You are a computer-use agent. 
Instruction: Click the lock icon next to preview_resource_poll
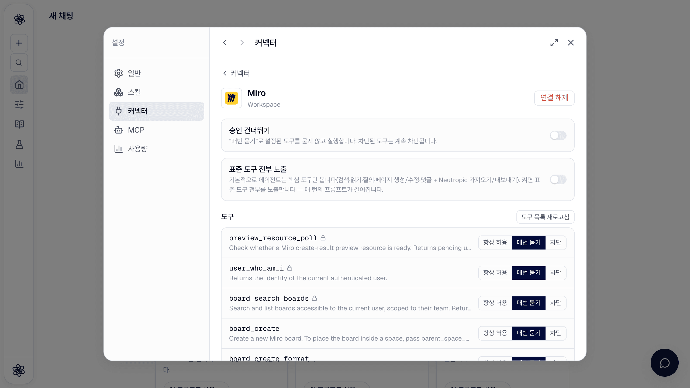coord(323,238)
